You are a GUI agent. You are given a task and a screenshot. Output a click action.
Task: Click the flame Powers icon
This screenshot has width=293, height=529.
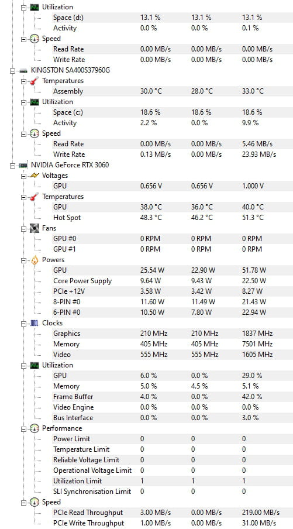(x=35, y=260)
